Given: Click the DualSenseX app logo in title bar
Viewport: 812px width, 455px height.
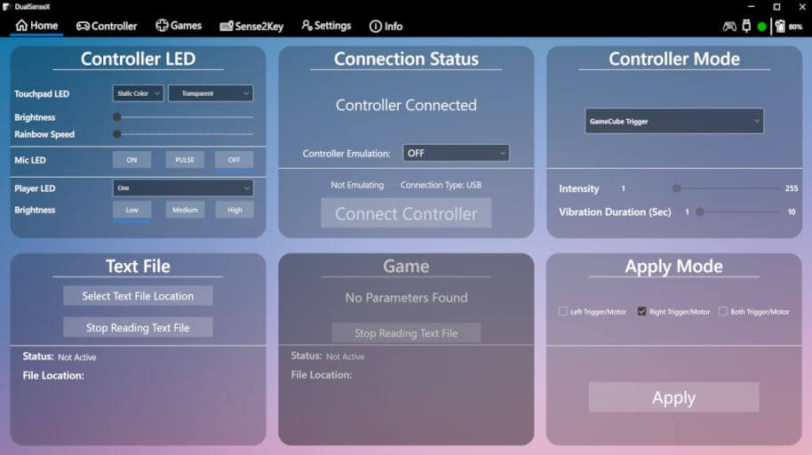Looking at the screenshot, I should pos(7,7).
